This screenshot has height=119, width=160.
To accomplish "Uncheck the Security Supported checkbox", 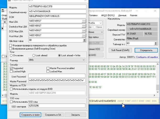I will (x=11, y=68).
